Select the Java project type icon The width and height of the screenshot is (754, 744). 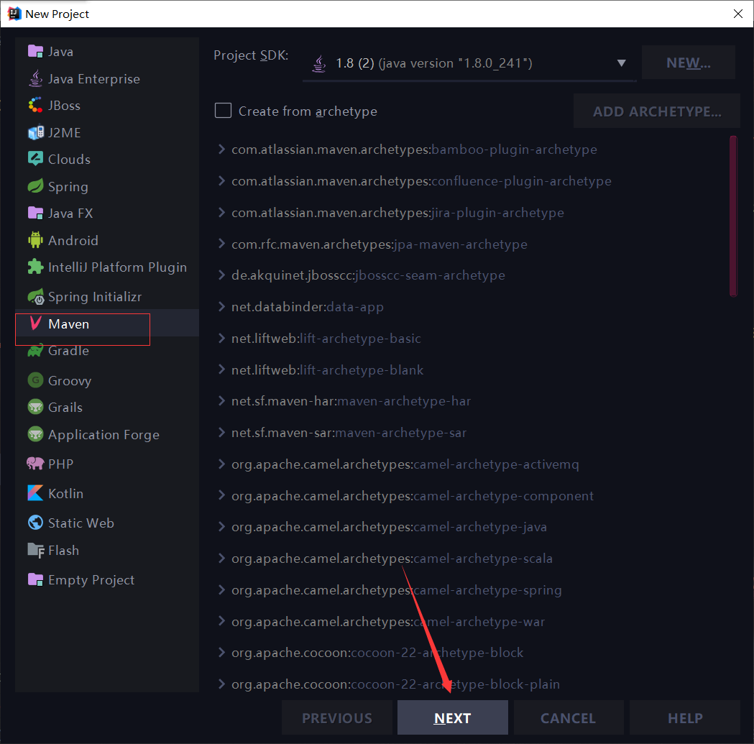36,52
